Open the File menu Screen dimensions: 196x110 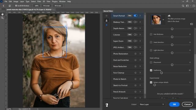(6, 2)
